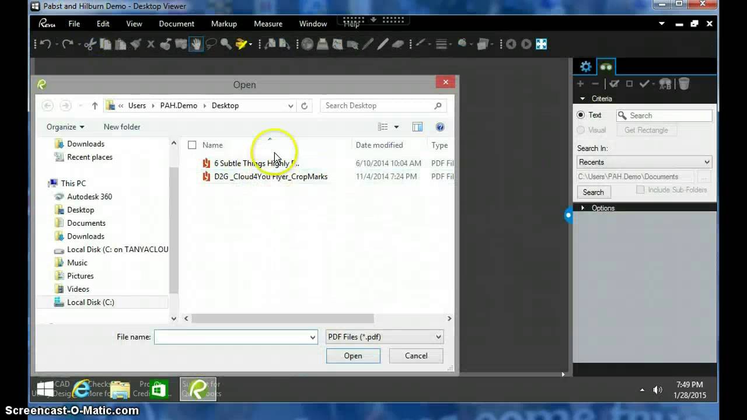Select the Lasso selection tool
Screen dimensions: 747x420
211,44
